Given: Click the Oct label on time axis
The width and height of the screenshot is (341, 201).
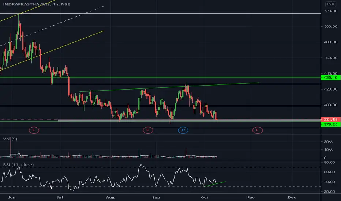Looking at the screenshot, I should tap(205, 197).
